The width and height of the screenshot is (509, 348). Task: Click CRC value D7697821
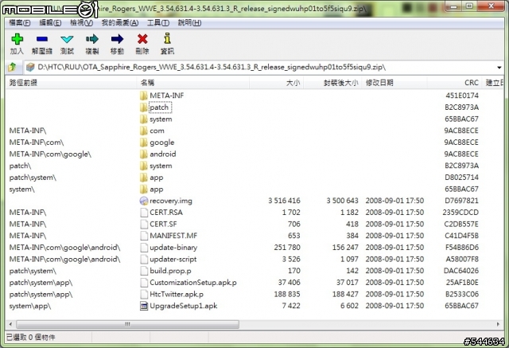point(461,201)
